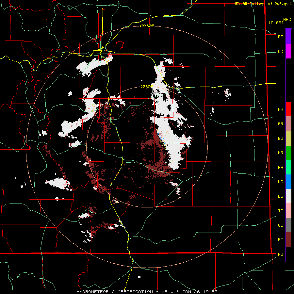Click the GR legend color block
The image size is (294, 294).
pos(288,124)
